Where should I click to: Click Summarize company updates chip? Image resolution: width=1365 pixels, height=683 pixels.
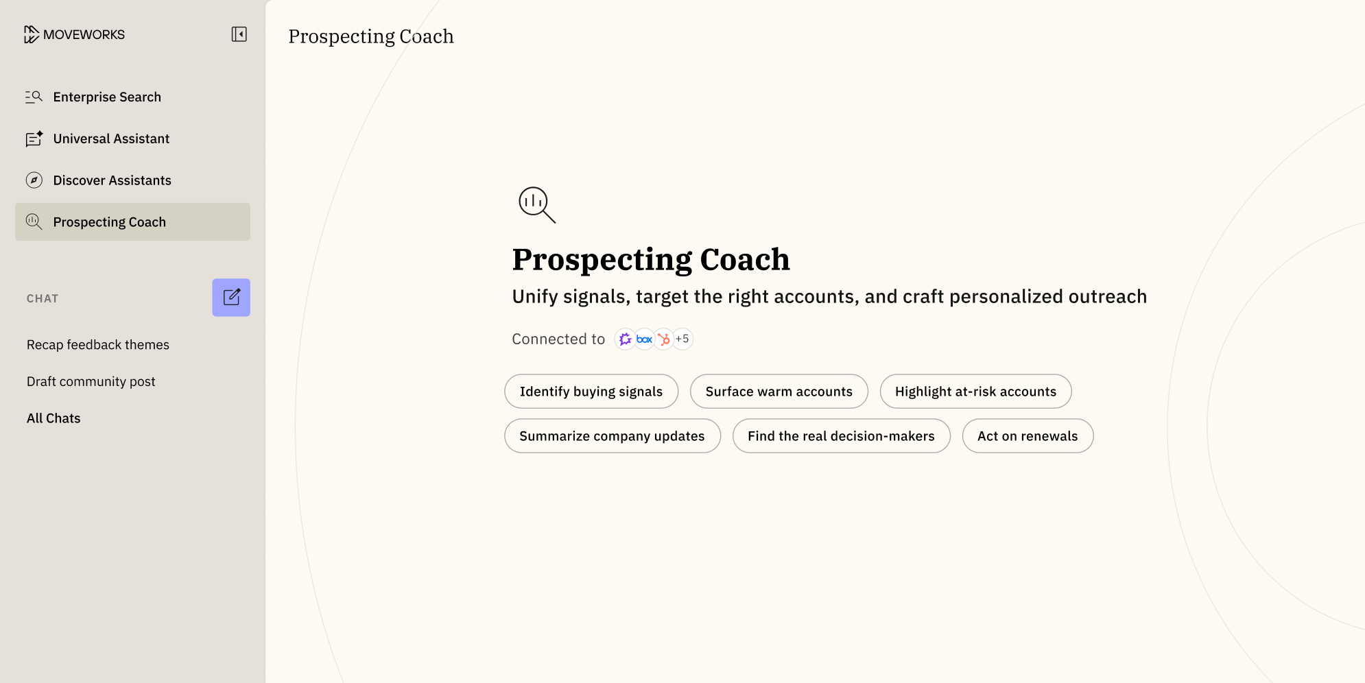pos(612,436)
